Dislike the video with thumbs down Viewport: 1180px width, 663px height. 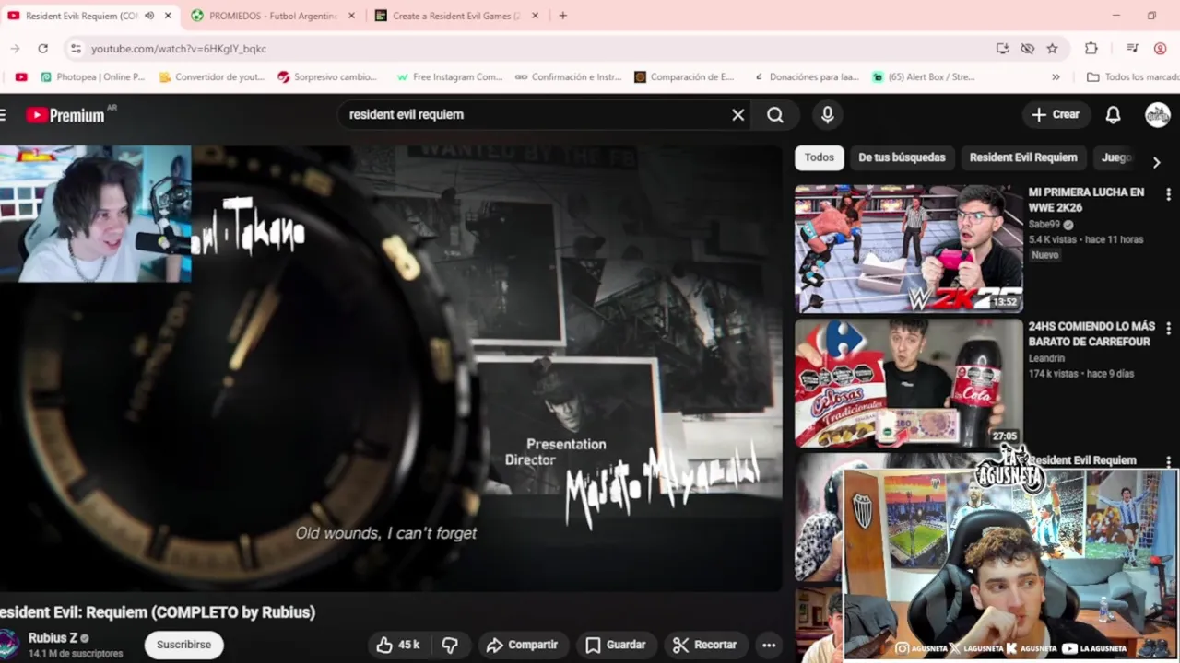450,645
